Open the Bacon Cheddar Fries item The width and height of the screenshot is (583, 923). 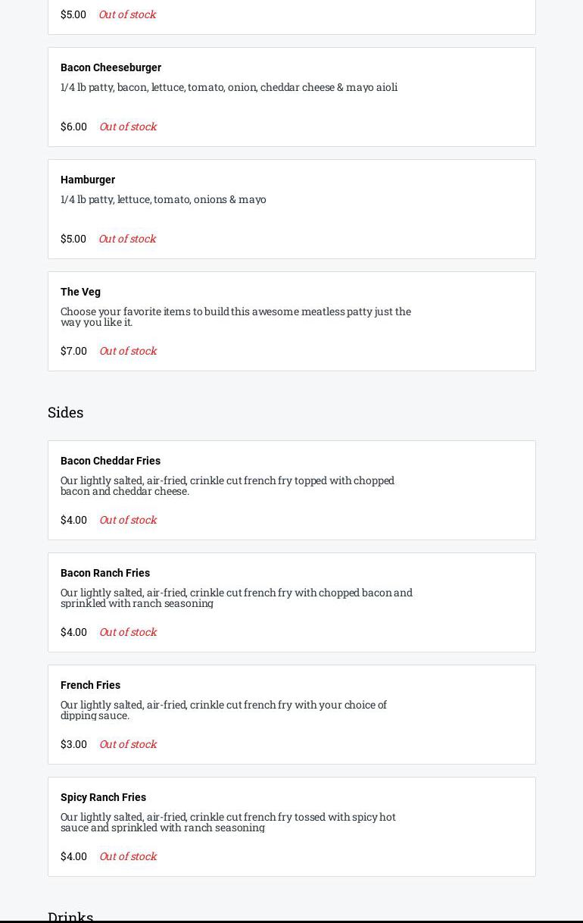(x=111, y=461)
